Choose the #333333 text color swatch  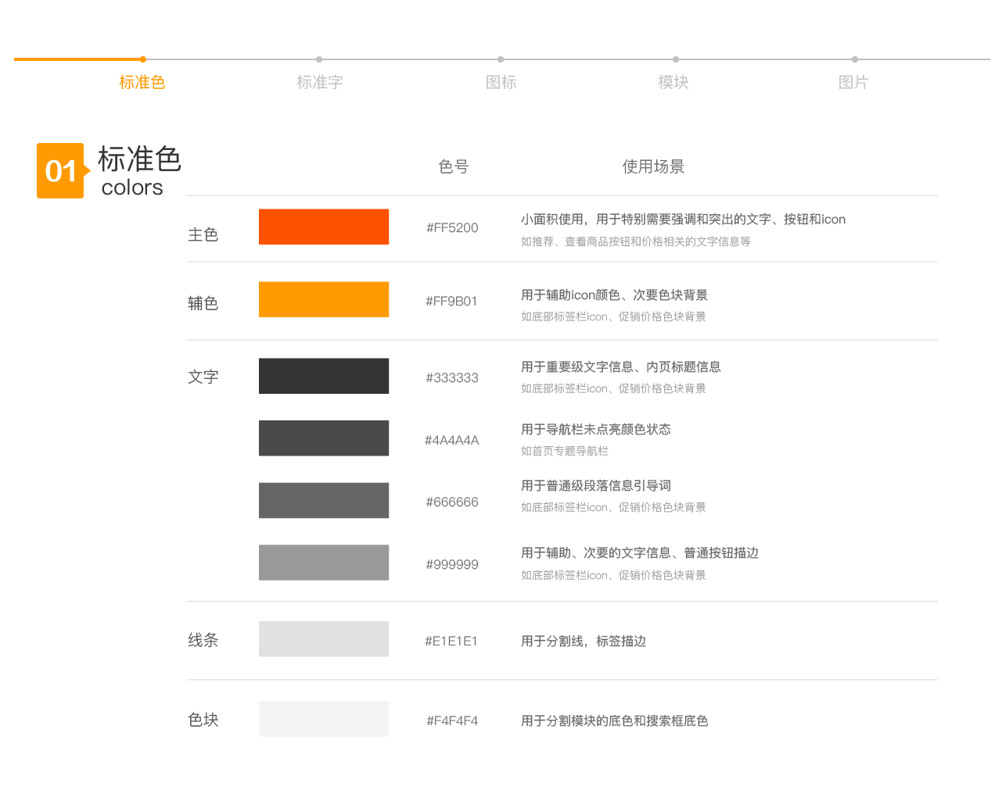pyautogui.click(x=324, y=376)
